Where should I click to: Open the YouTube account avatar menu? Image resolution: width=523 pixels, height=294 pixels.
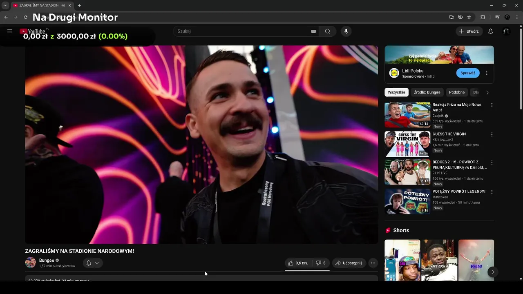click(506, 31)
